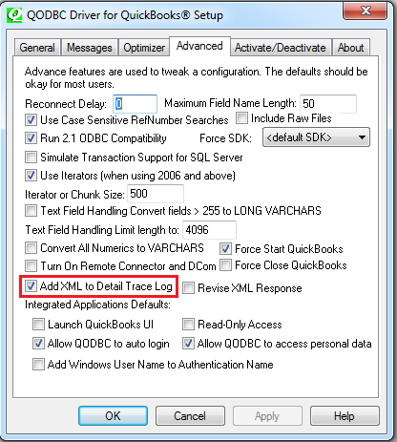
Task: Show the About tab
Action: point(350,48)
